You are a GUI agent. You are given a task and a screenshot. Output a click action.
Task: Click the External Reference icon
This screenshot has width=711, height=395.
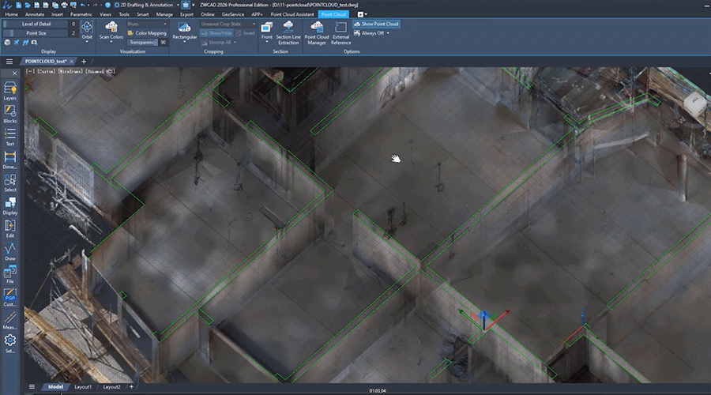pos(340,27)
